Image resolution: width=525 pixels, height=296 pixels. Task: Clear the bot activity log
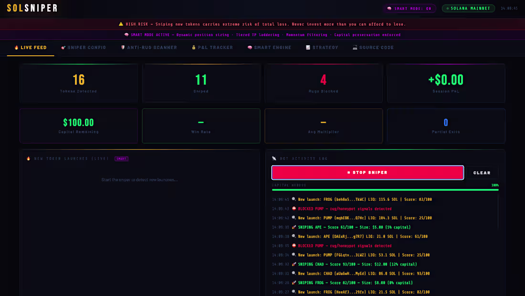tap(482, 173)
